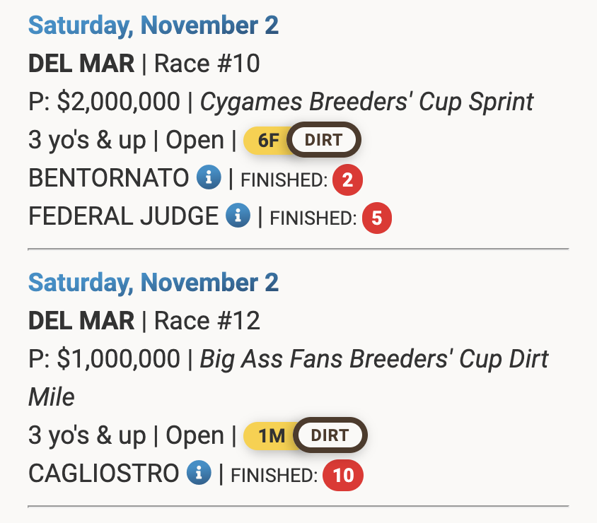Screen dimensions: 597x523
Task: Click horse name BENTORNATO
Action: [x=108, y=178]
